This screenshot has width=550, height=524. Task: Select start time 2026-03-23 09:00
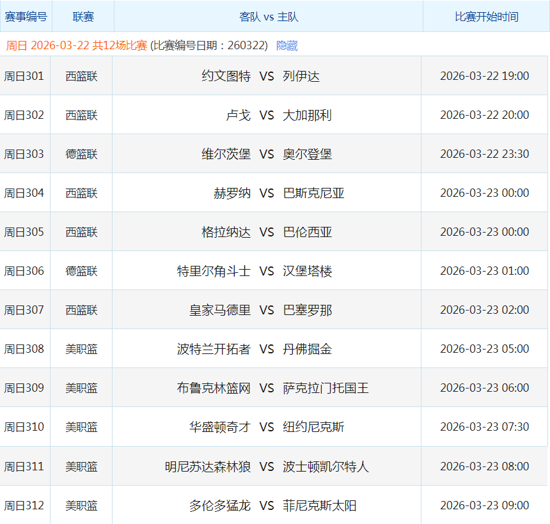tap(484, 505)
